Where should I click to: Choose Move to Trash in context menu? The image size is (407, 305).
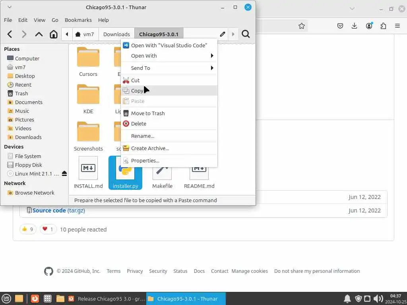point(169,113)
